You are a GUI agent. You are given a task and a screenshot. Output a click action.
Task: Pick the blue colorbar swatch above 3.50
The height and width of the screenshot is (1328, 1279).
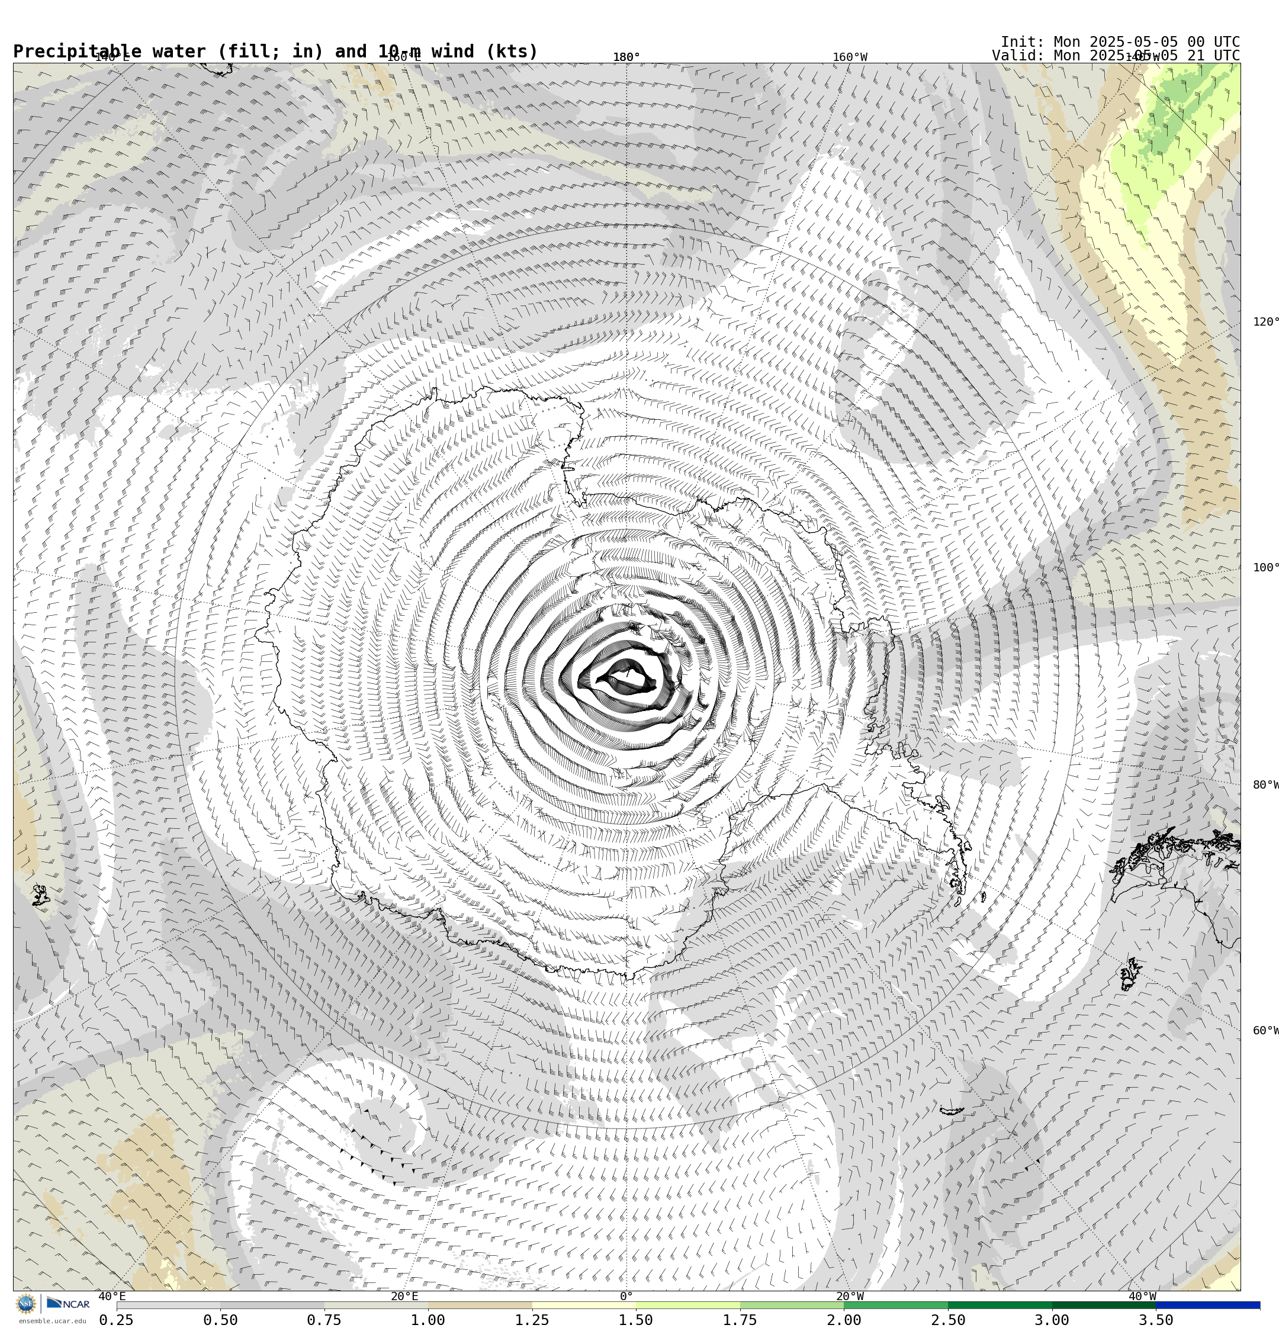click(1208, 1305)
